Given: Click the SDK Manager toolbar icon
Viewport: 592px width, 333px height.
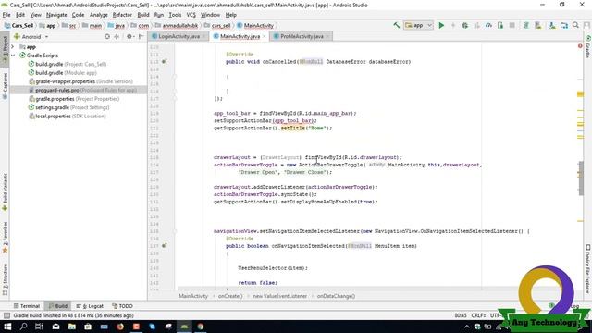Looking at the screenshot, I should click(552, 25).
